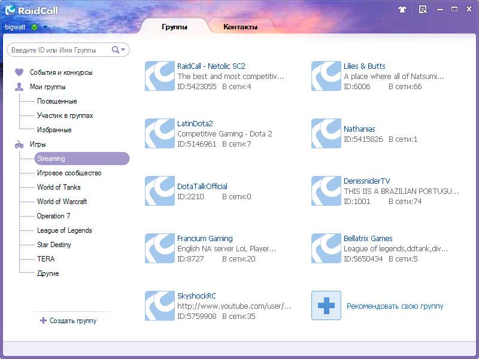Click the text 'ID:5423055'
The height and width of the screenshot is (359, 479).
pos(197,86)
